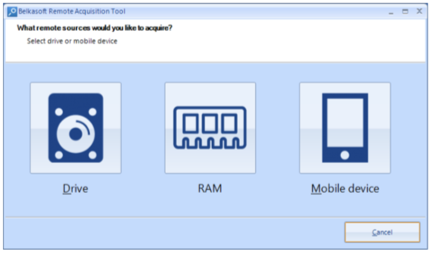Screen dimensions: 434x253
Task: Pick the Mobile device phone icon
Action: tap(345, 128)
